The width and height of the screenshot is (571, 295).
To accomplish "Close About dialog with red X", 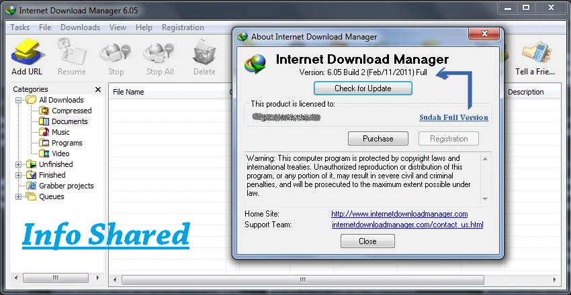I will click(484, 34).
